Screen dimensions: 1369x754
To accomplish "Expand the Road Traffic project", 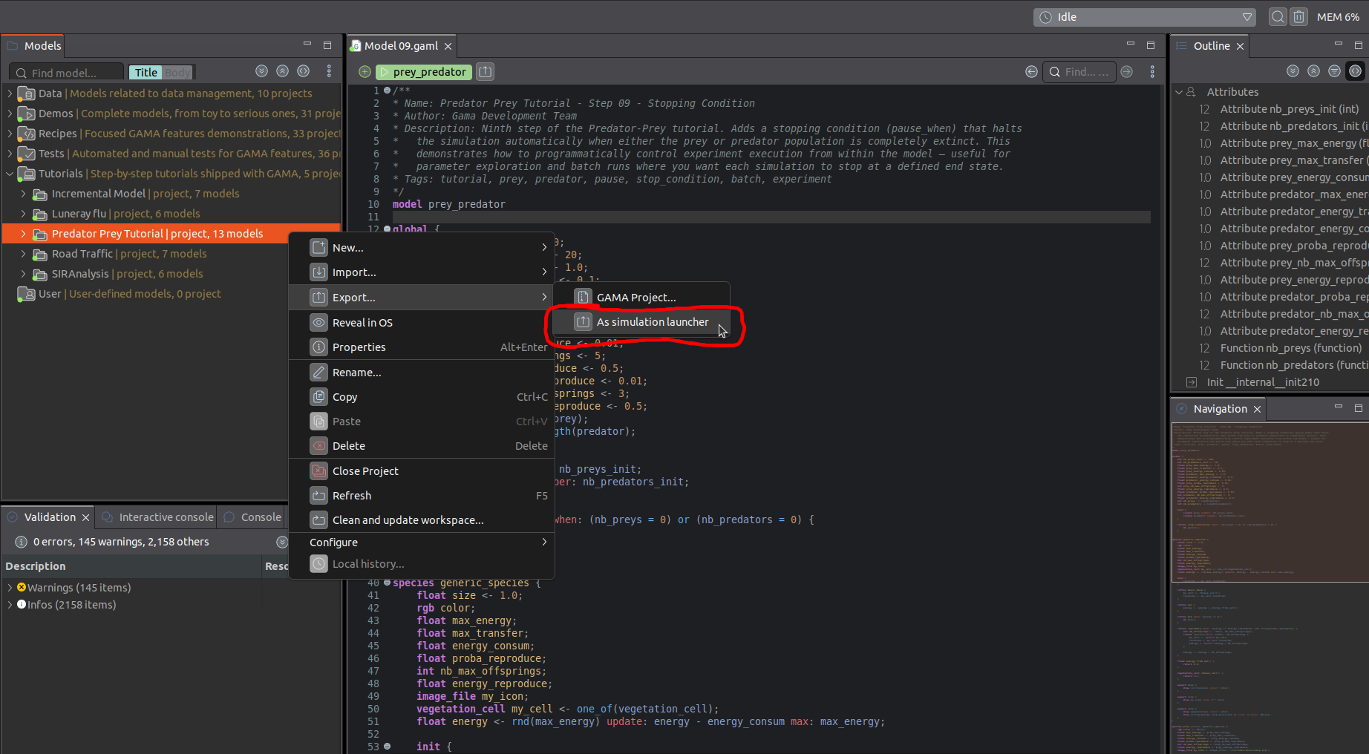I will pyautogui.click(x=23, y=254).
